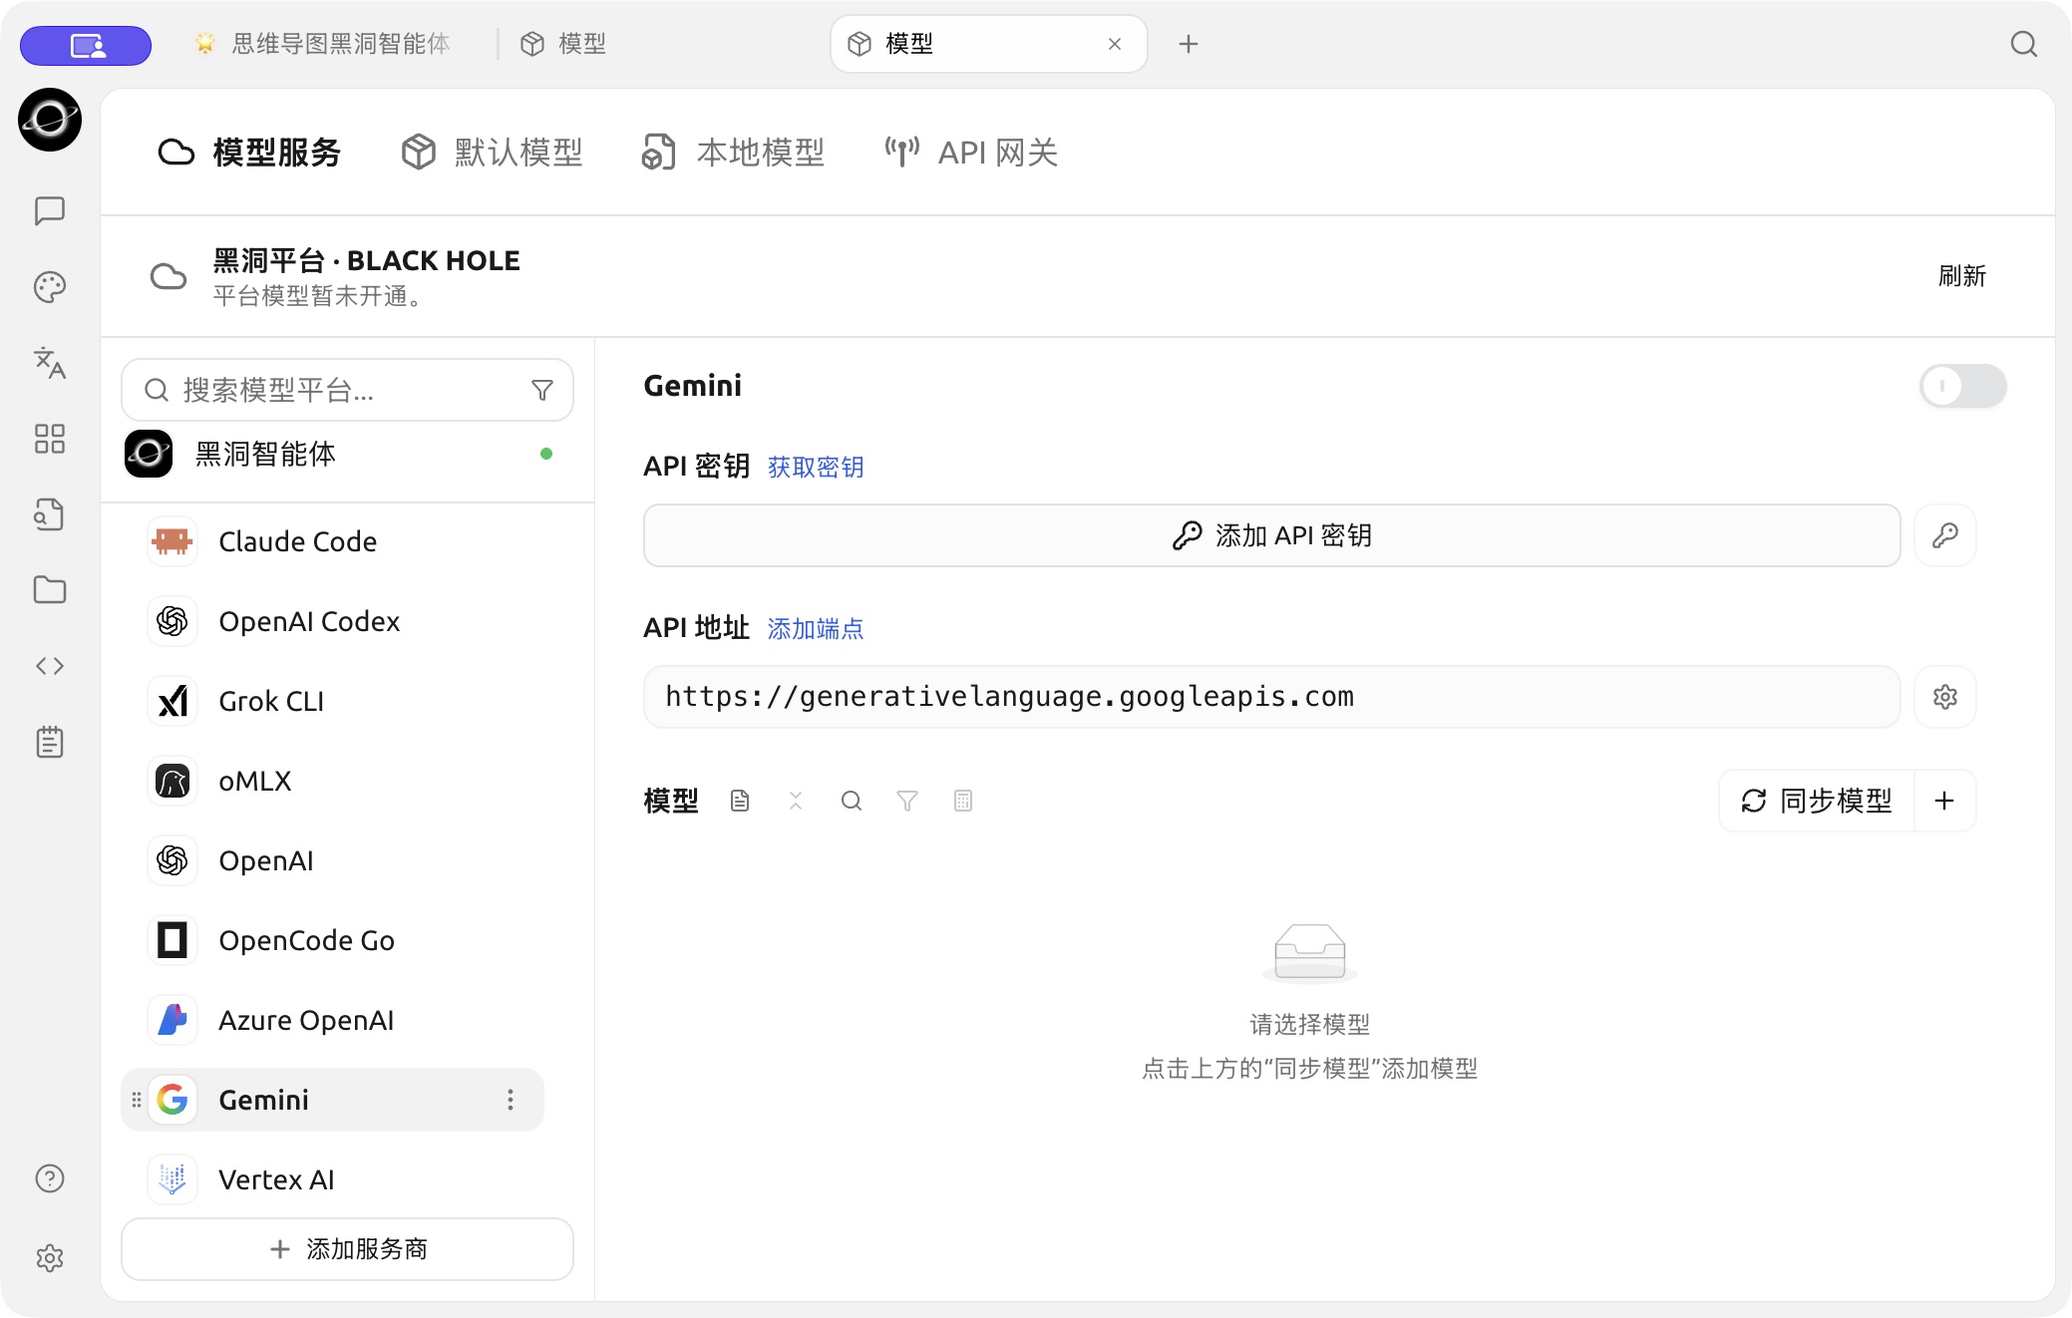Open the folder icon in left sidebar
This screenshot has height=1318, width=2072.
(x=50, y=590)
